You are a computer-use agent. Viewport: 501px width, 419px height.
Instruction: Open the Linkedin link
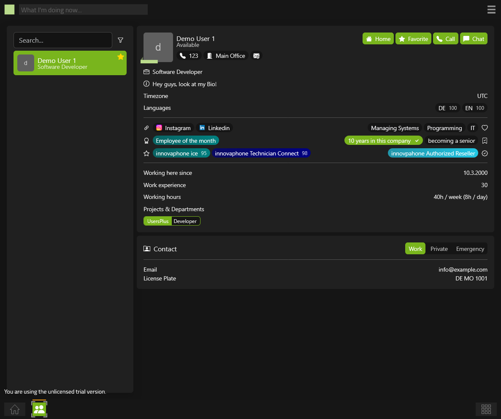pos(214,128)
